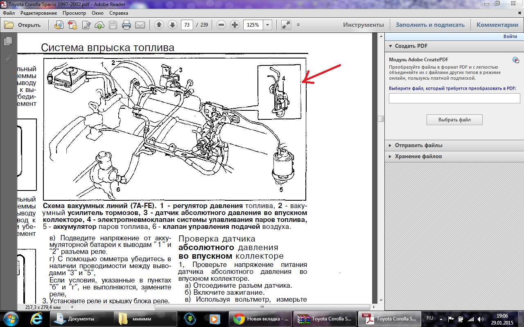
Task: Click the page number input field
Action: click(x=187, y=25)
